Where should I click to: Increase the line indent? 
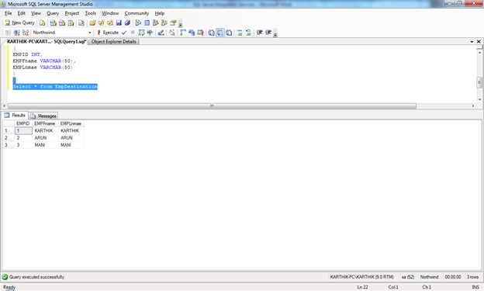click(x=268, y=33)
